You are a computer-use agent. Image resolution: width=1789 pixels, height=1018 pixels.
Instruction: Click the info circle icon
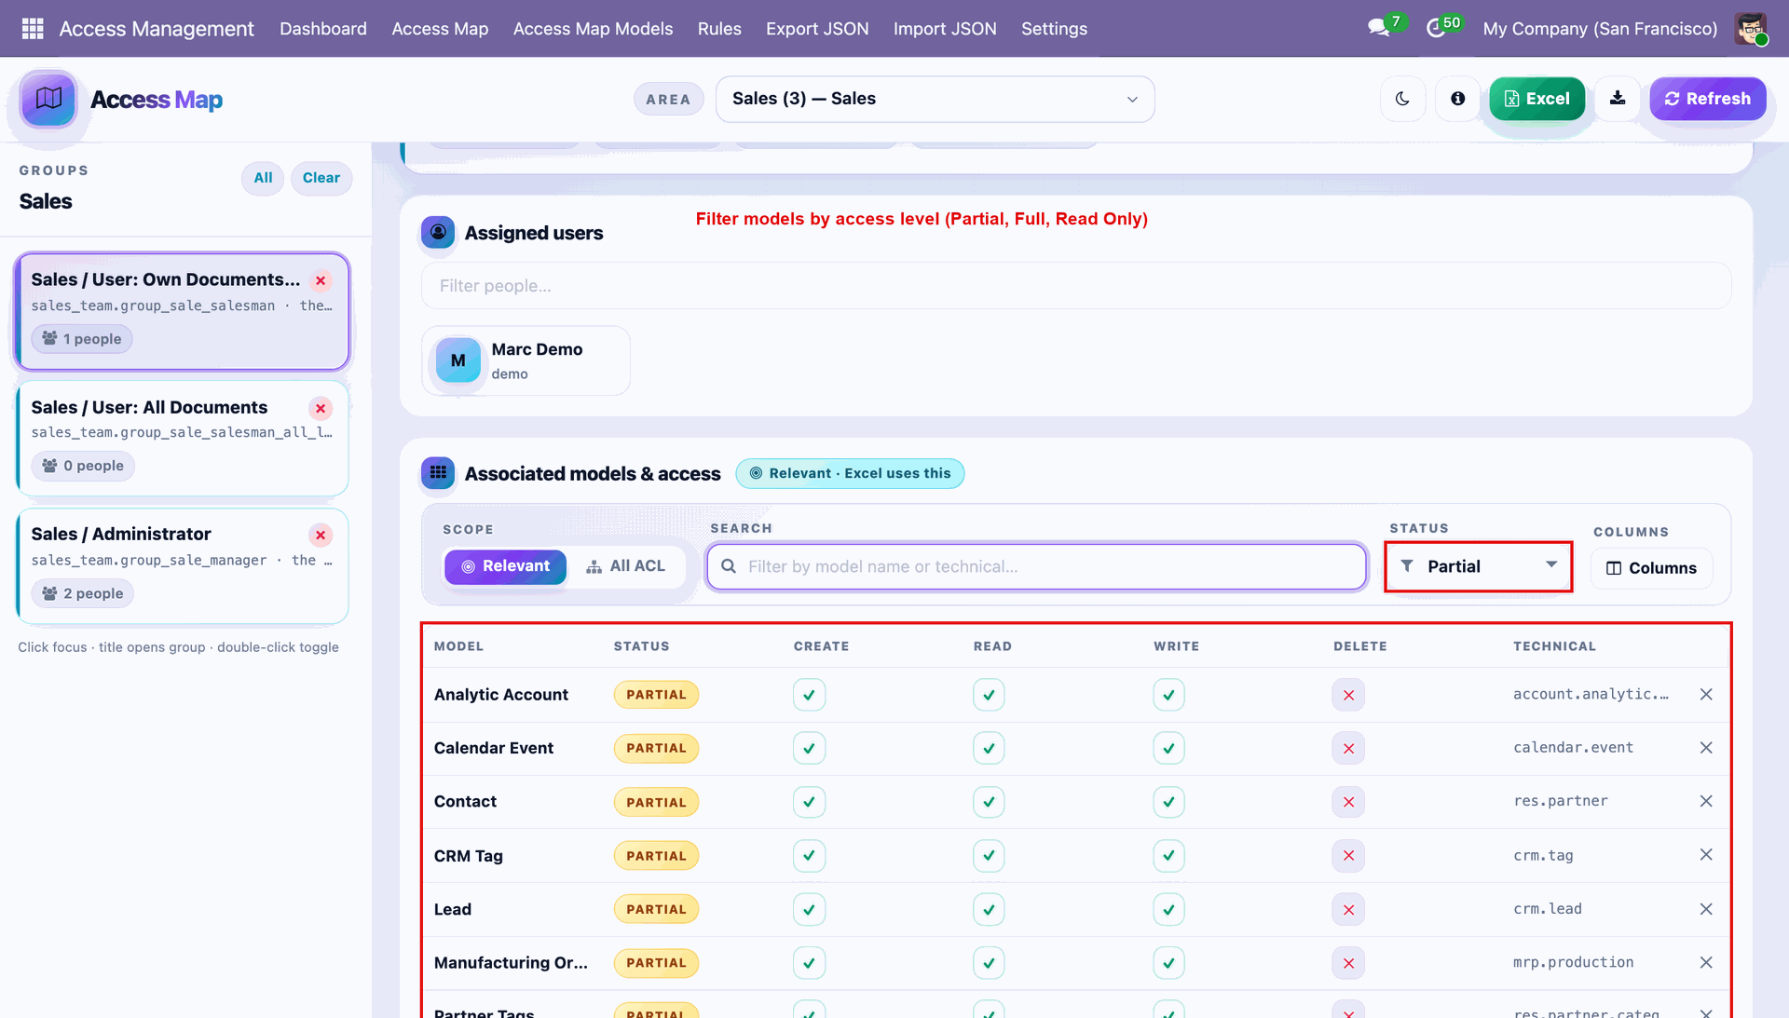[x=1458, y=99]
